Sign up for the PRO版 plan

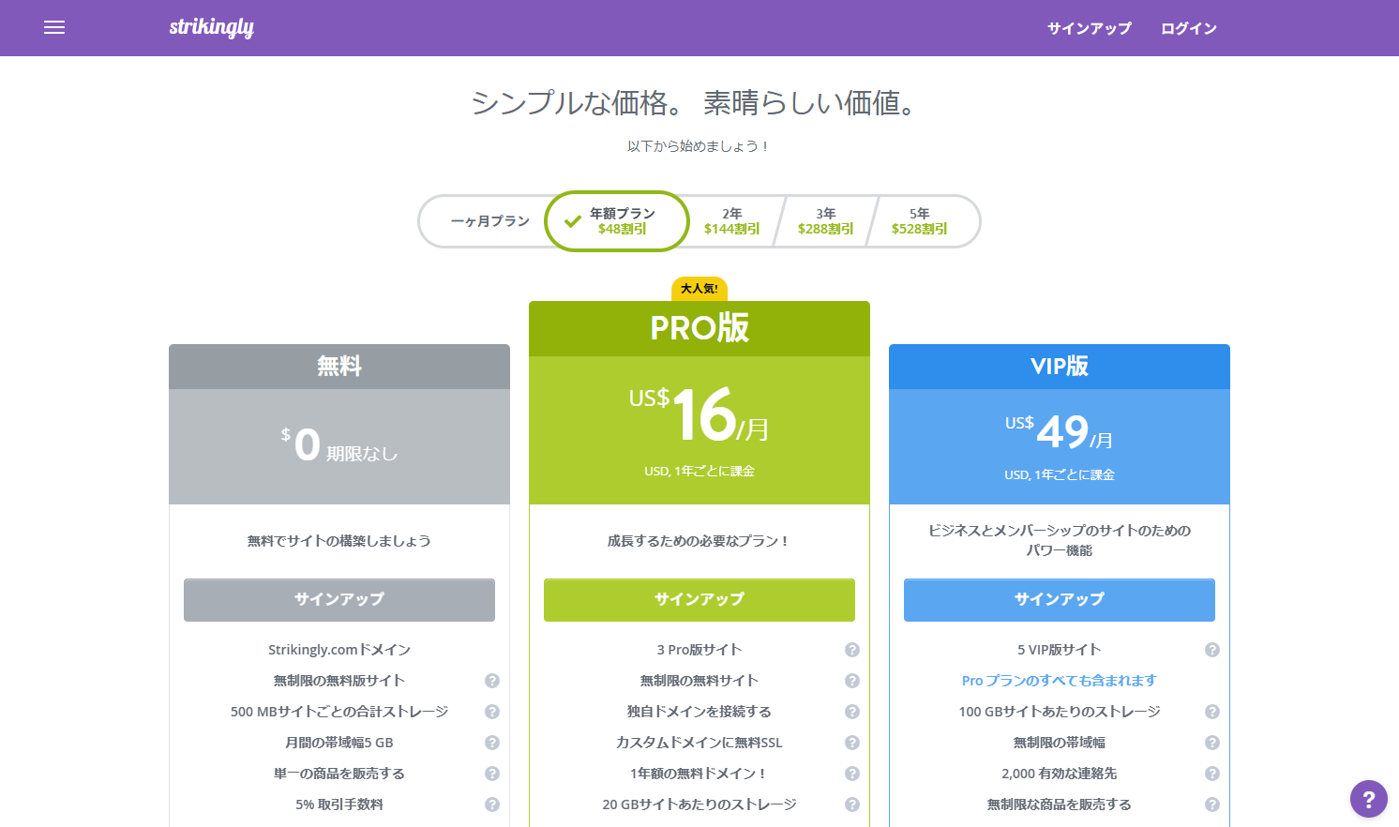[699, 599]
